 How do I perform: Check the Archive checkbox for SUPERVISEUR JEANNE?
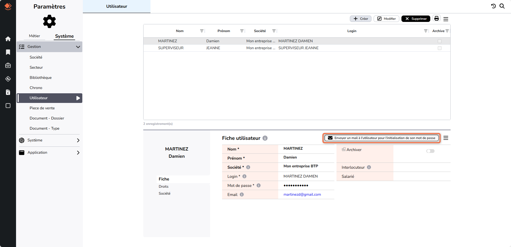pyautogui.click(x=440, y=48)
